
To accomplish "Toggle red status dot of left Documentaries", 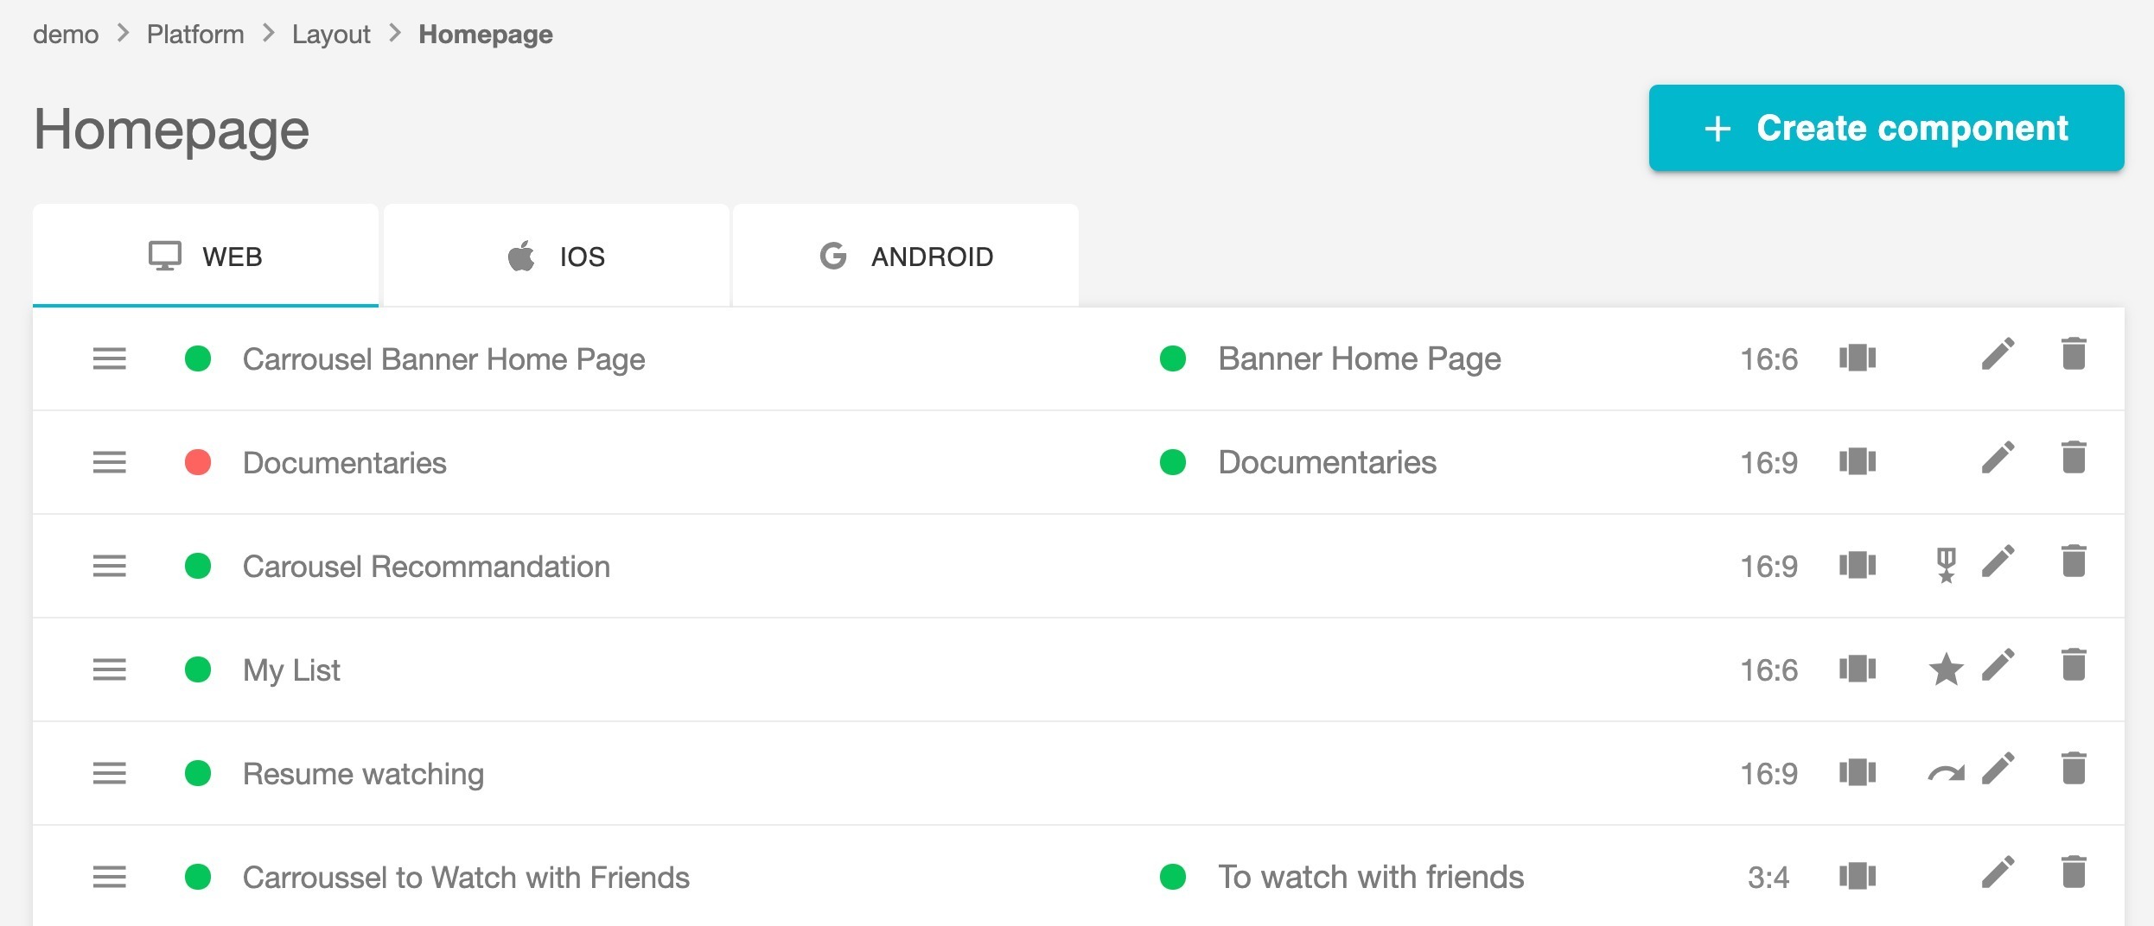I will 198,462.
